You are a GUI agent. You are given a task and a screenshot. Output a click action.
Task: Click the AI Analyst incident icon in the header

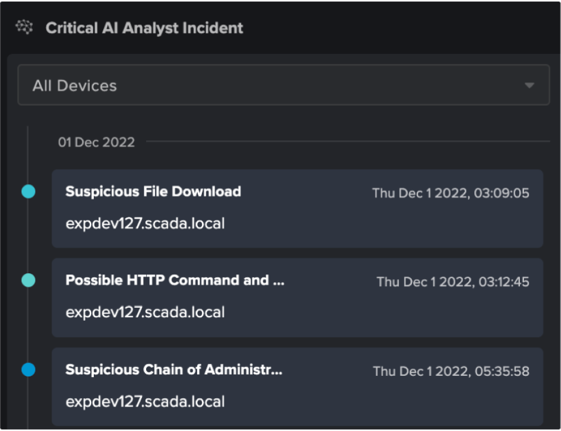[x=23, y=26]
